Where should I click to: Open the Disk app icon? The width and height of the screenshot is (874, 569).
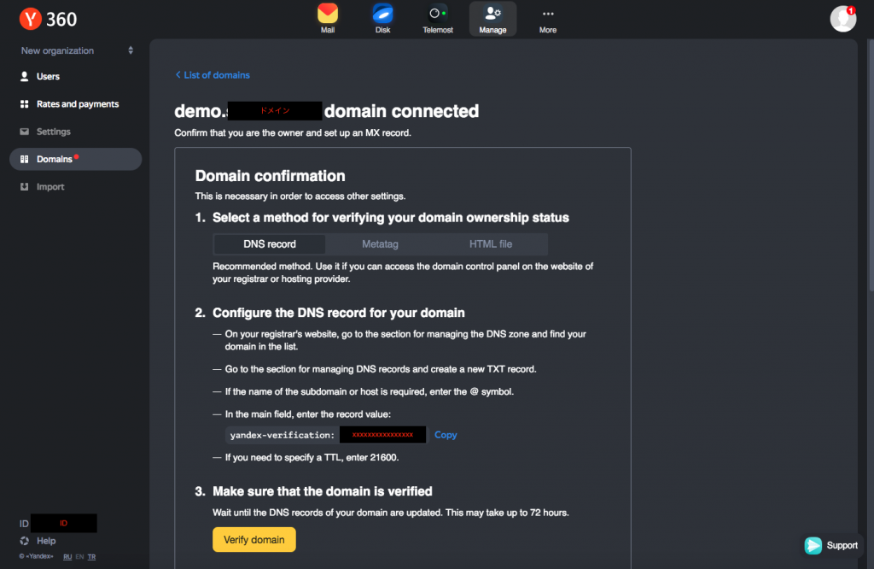coord(383,14)
